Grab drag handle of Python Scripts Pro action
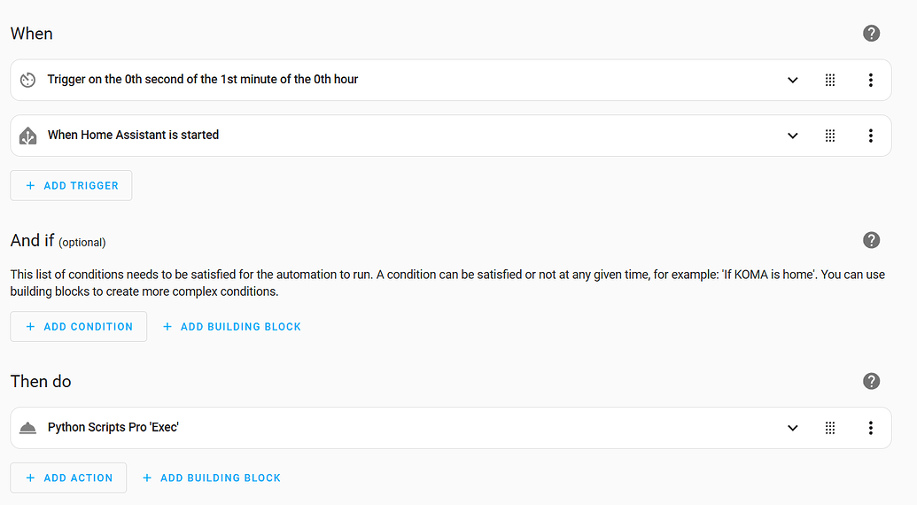Screen dimensions: 917x505 [830, 428]
